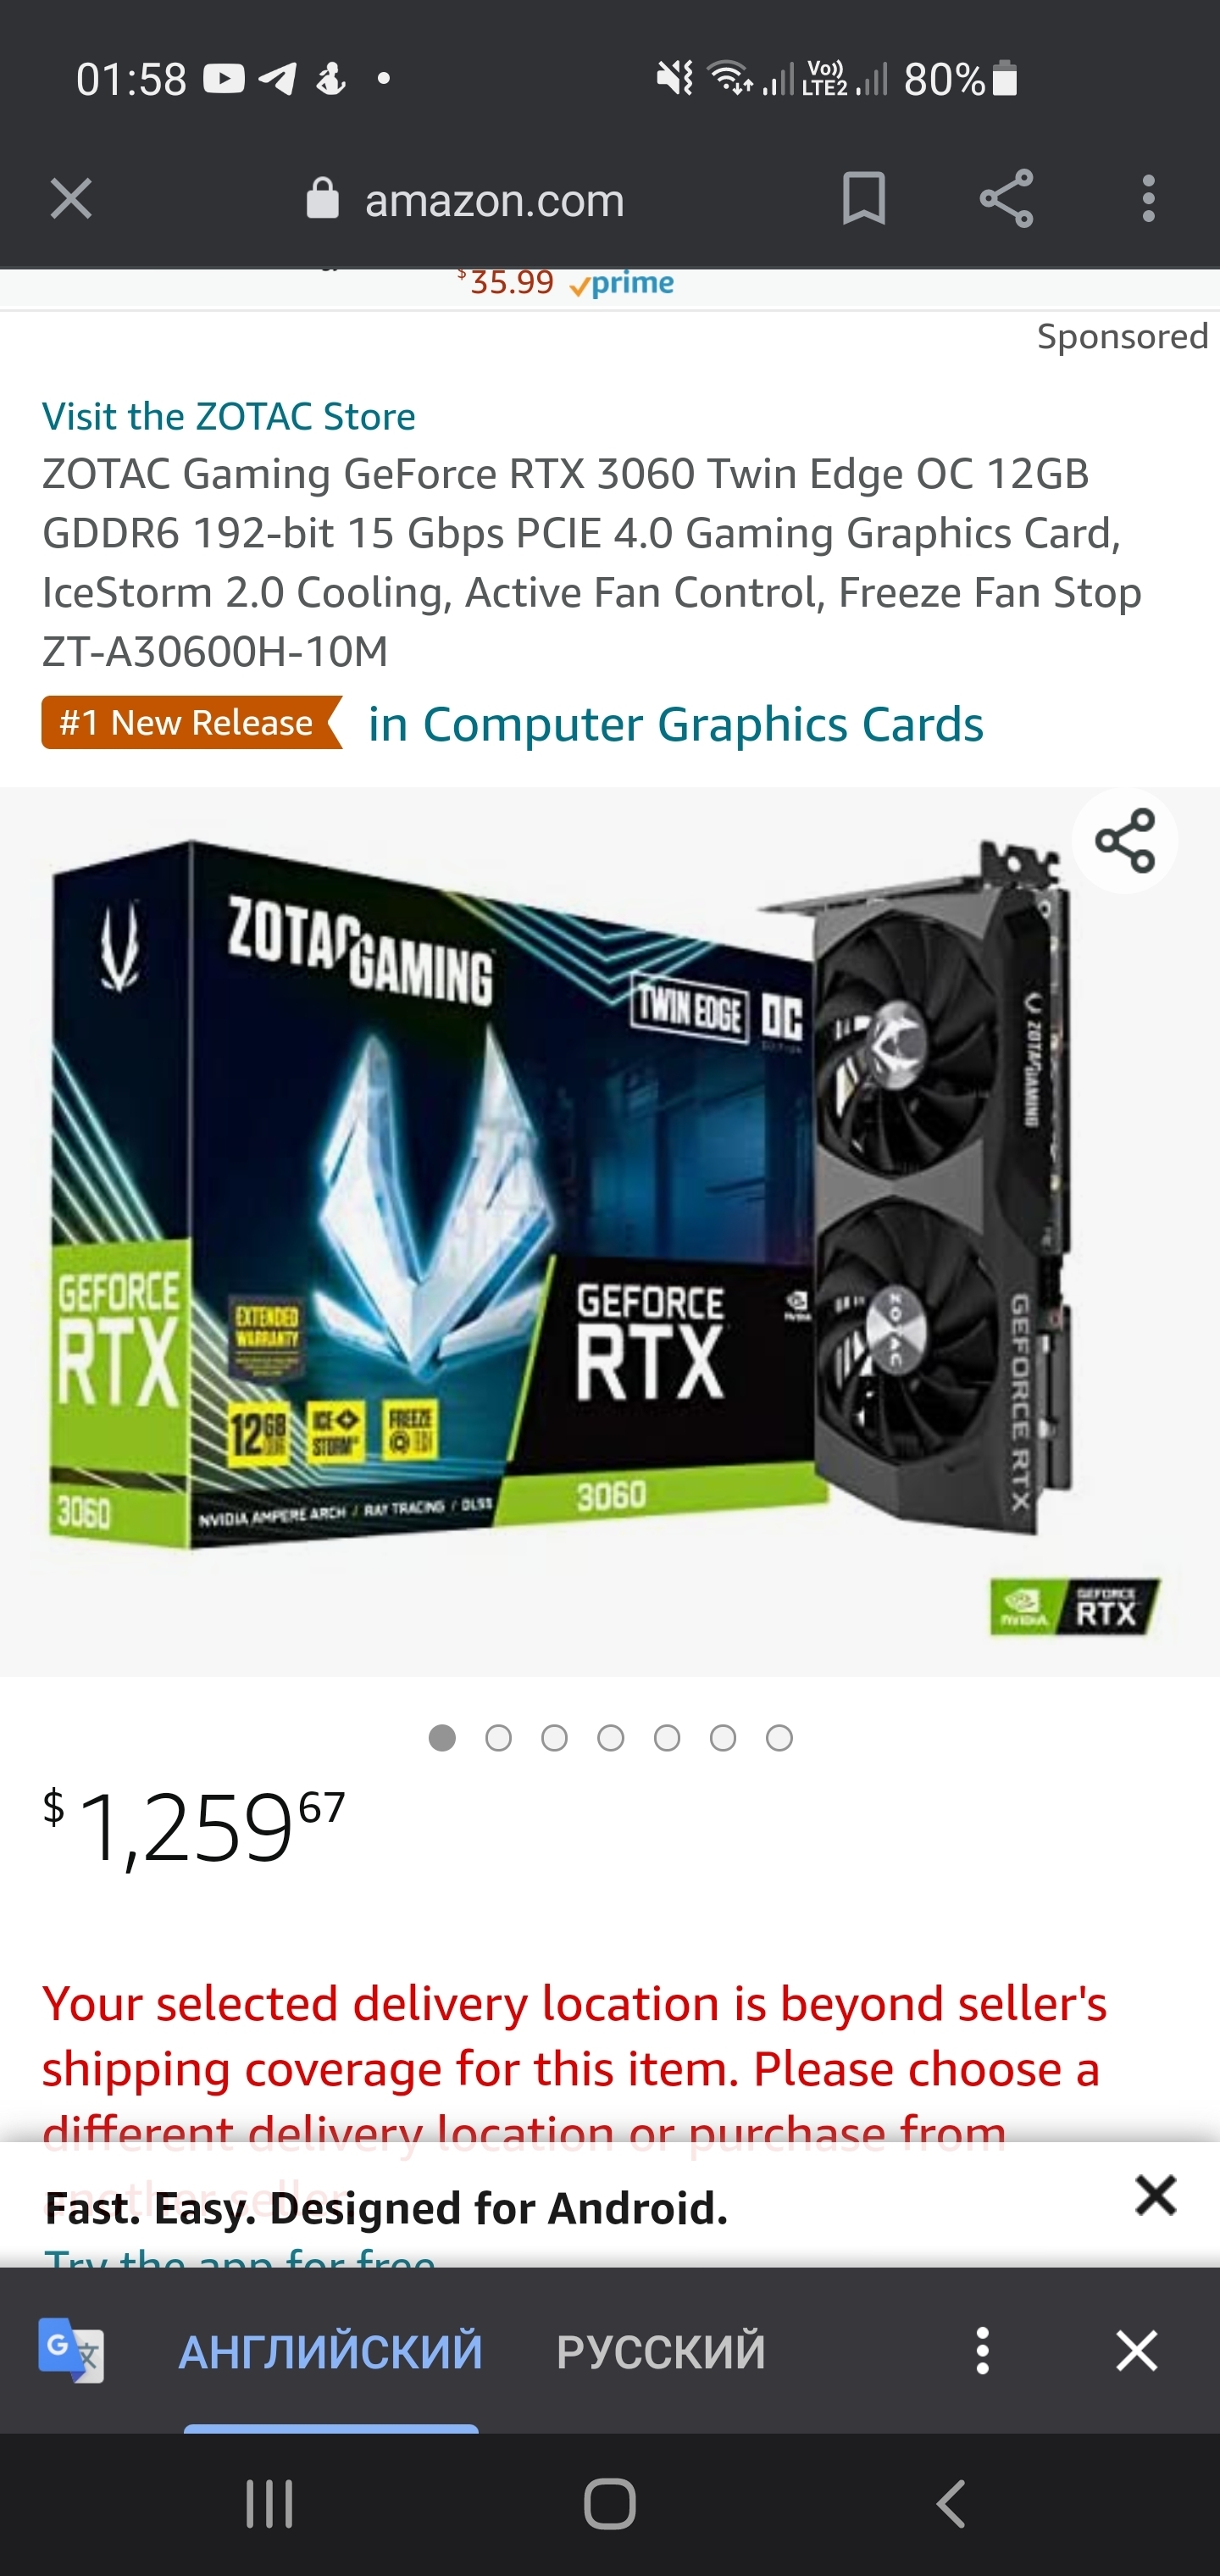Image resolution: width=1220 pixels, height=2576 pixels.
Task: Tap the bookmark icon in browser toolbar
Action: (x=864, y=198)
